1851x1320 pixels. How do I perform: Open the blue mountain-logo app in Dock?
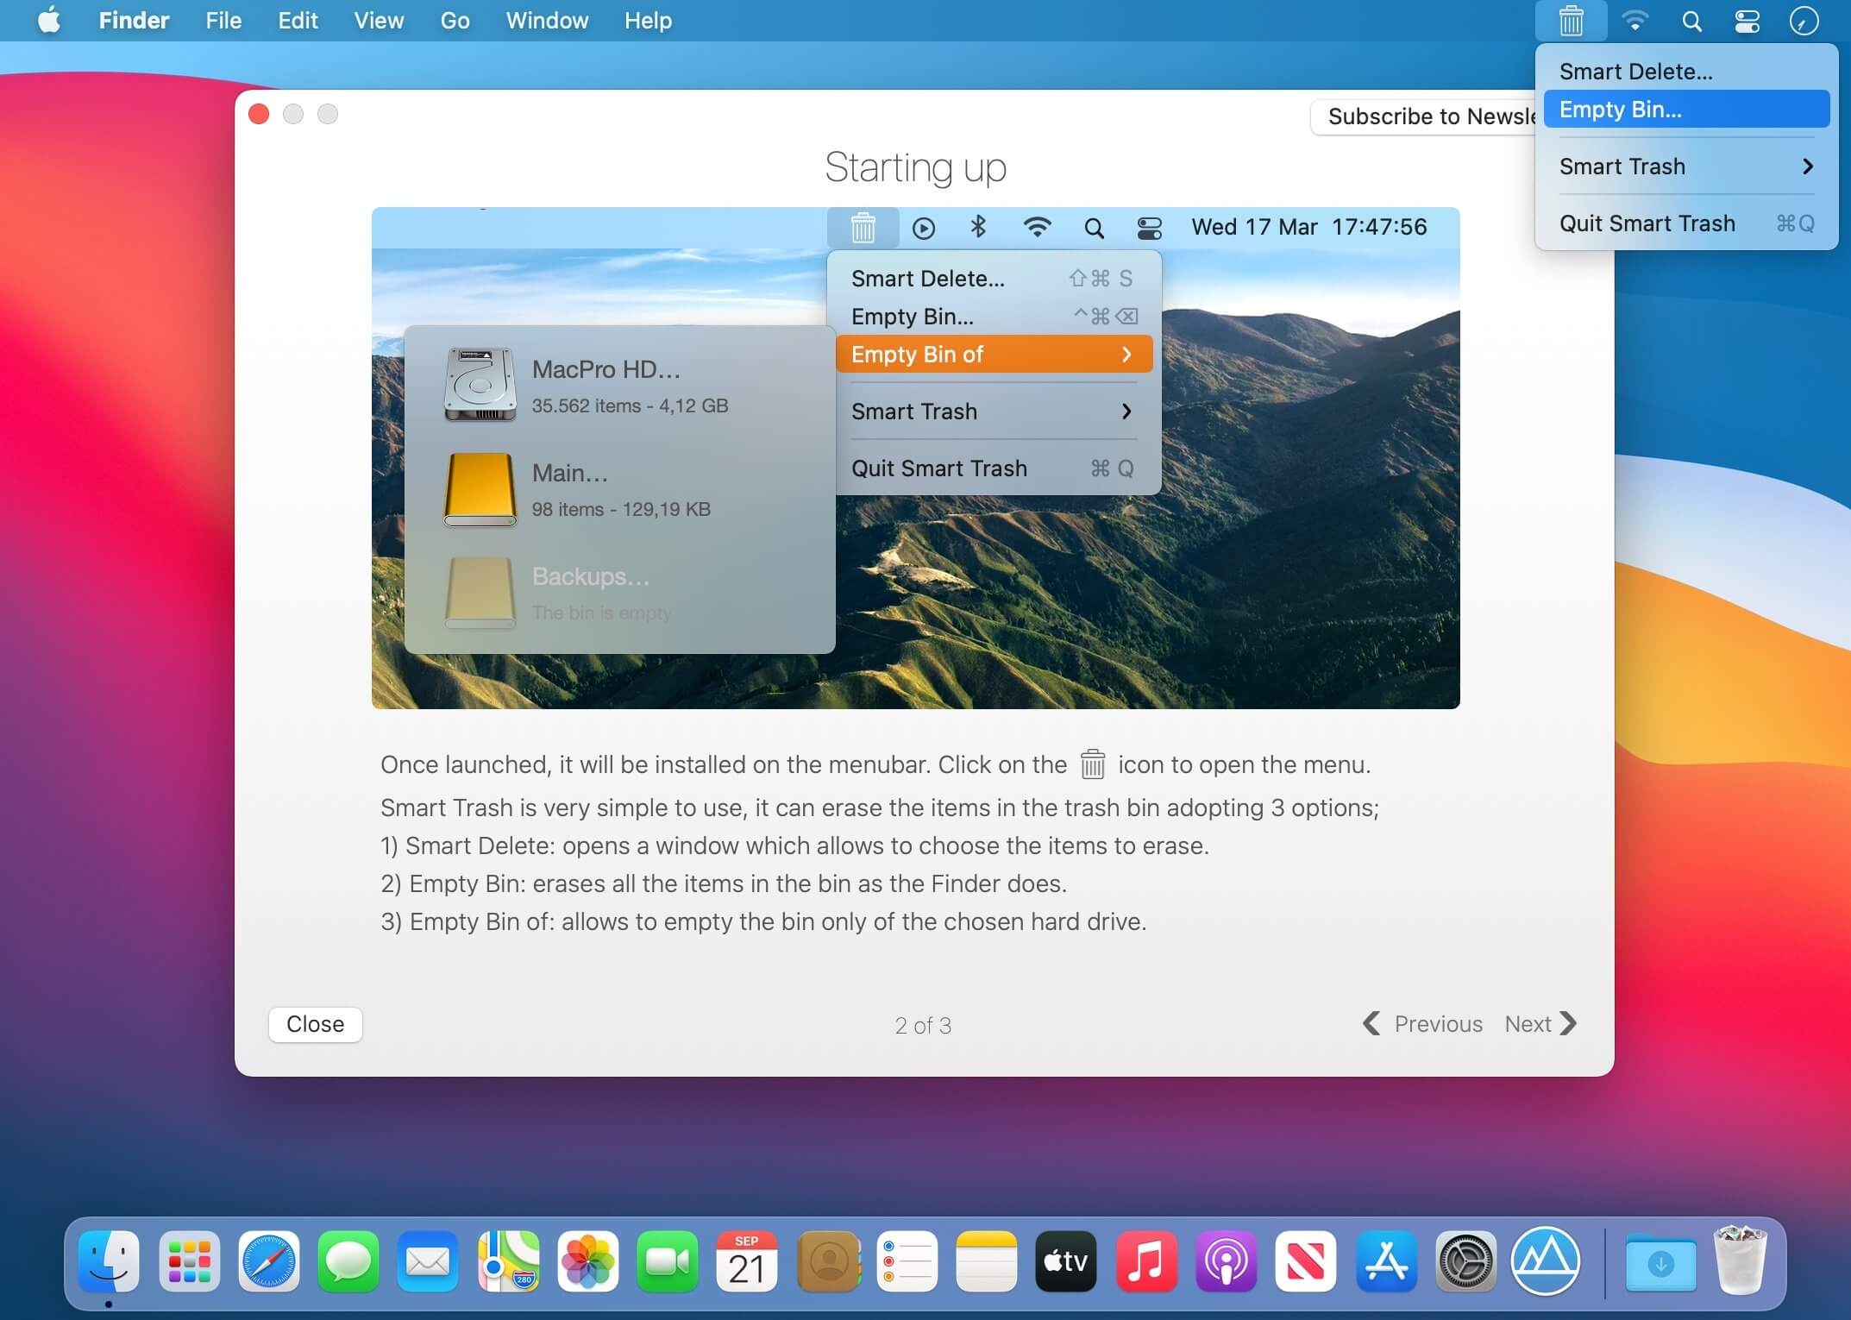coord(1546,1261)
